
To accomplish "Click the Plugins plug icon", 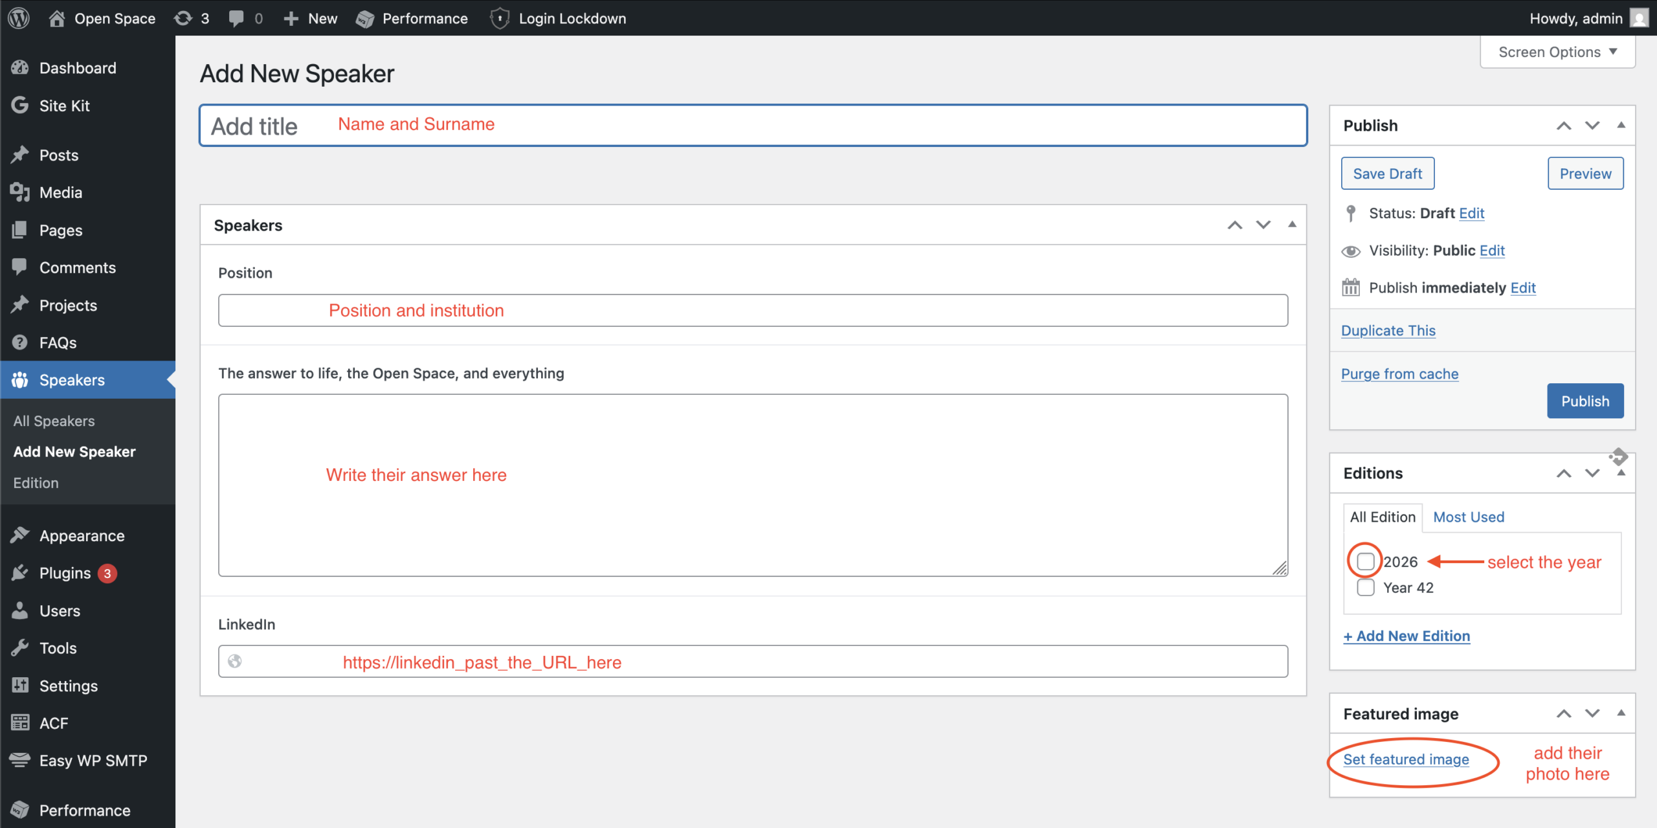I will [x=20, y=573].
